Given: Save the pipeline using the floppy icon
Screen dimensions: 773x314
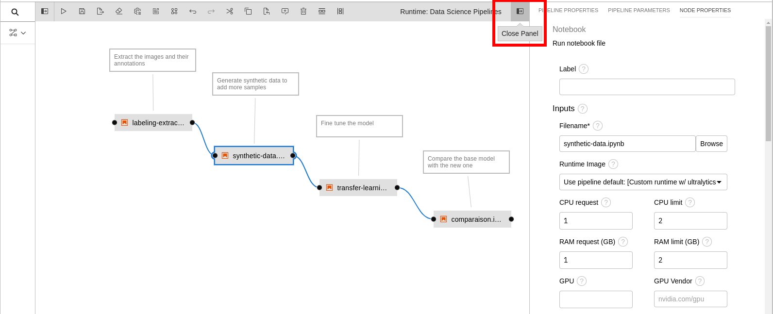Looking at the screenshot, I should tap(82, 11).
